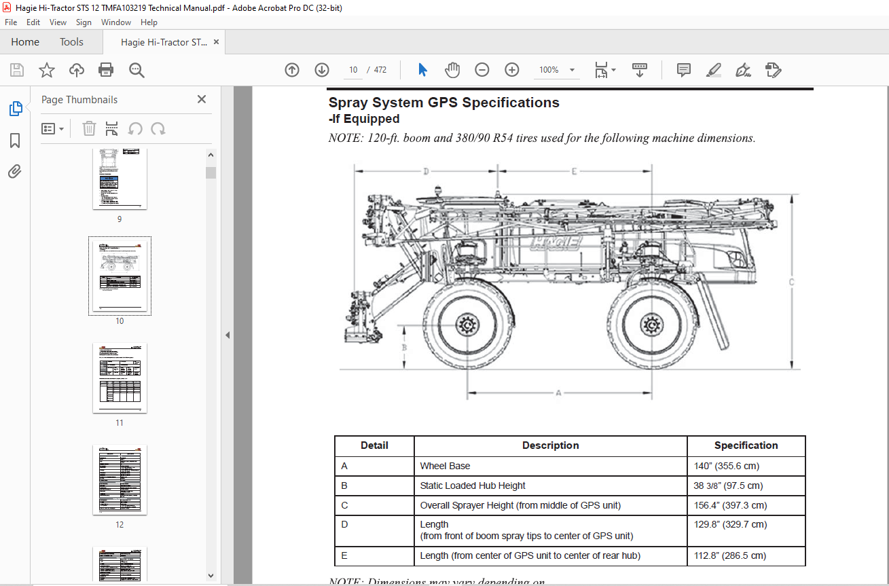Open the Window menu
889x586 pixels.
click(x=116, y=22)
